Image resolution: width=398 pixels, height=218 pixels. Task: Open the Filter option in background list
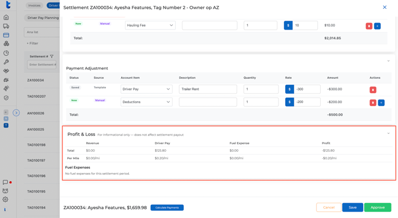click(33, 43)
